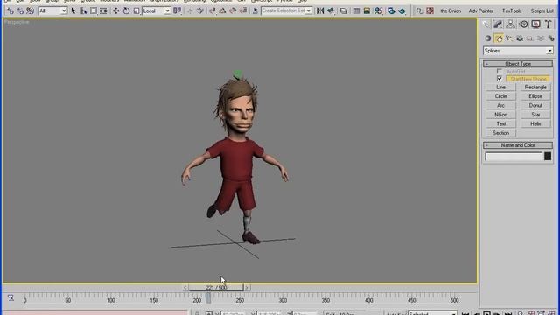Viewport: 560px width, 315px height.
Task: Select the Select Object arrow tool
Action: point(73,10)
